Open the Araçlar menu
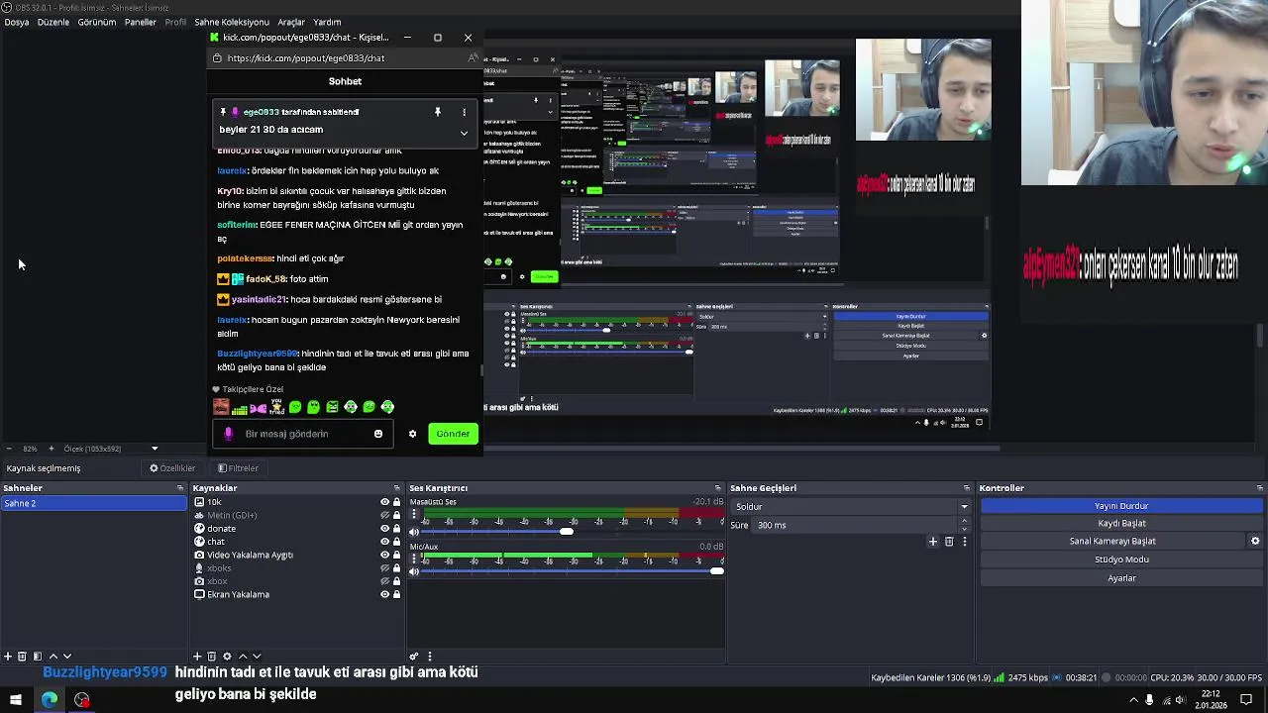The height and width of the screenshot is (713, 1268). click(291, 22)
